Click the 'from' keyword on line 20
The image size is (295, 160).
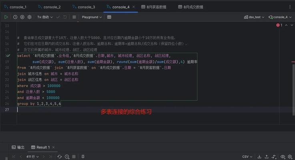tap(22, 68)
